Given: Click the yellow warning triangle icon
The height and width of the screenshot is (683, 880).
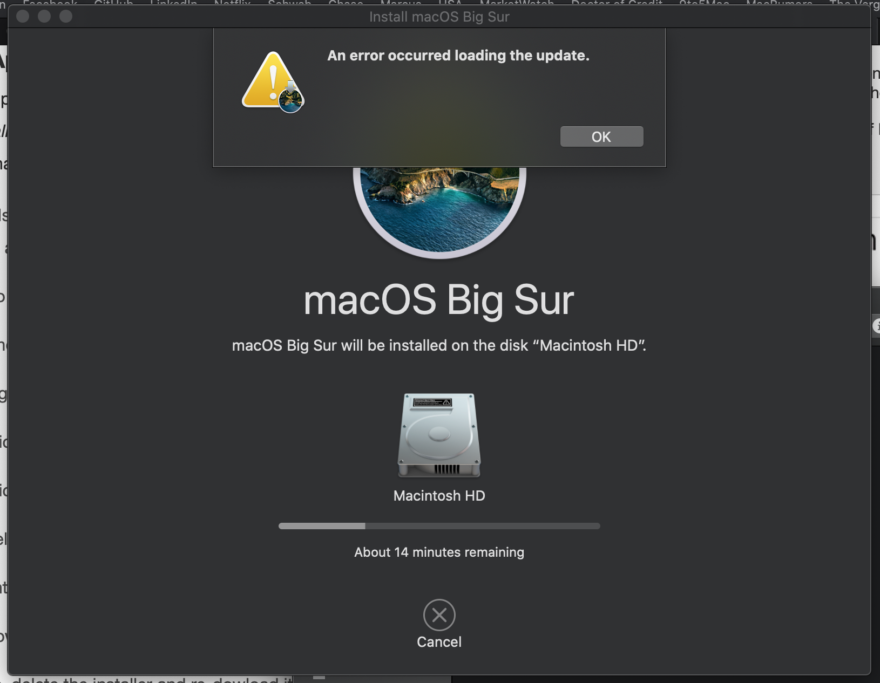Looking at the screenshot, I should (273, 82).
